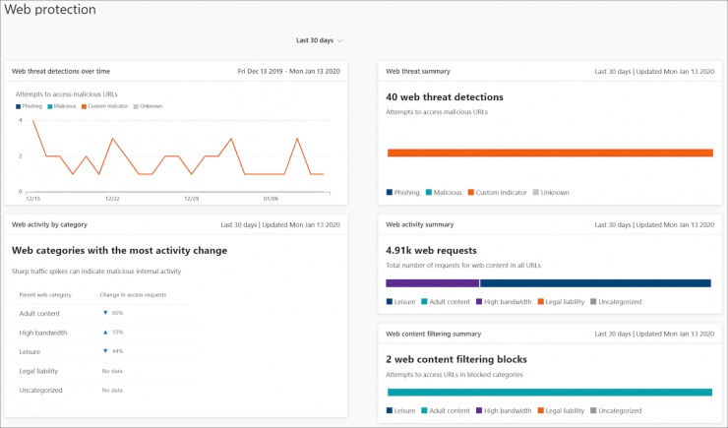Click the Adult content legend icon in Web activity summary

(424, 302)
